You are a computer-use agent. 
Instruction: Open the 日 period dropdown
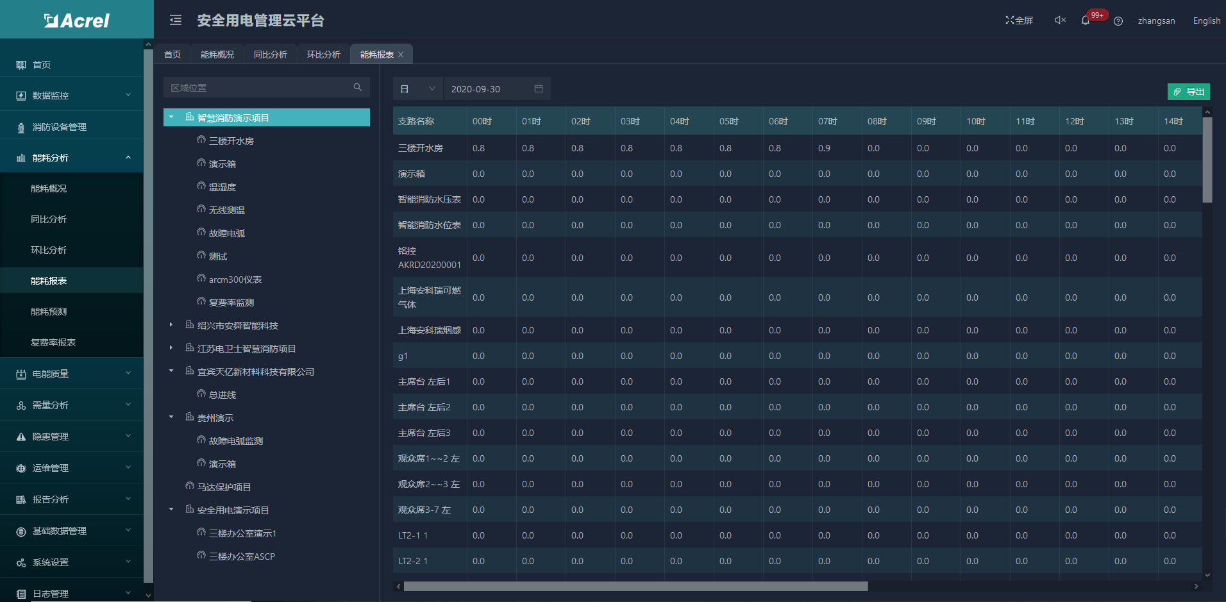click(x=417, y=89)
